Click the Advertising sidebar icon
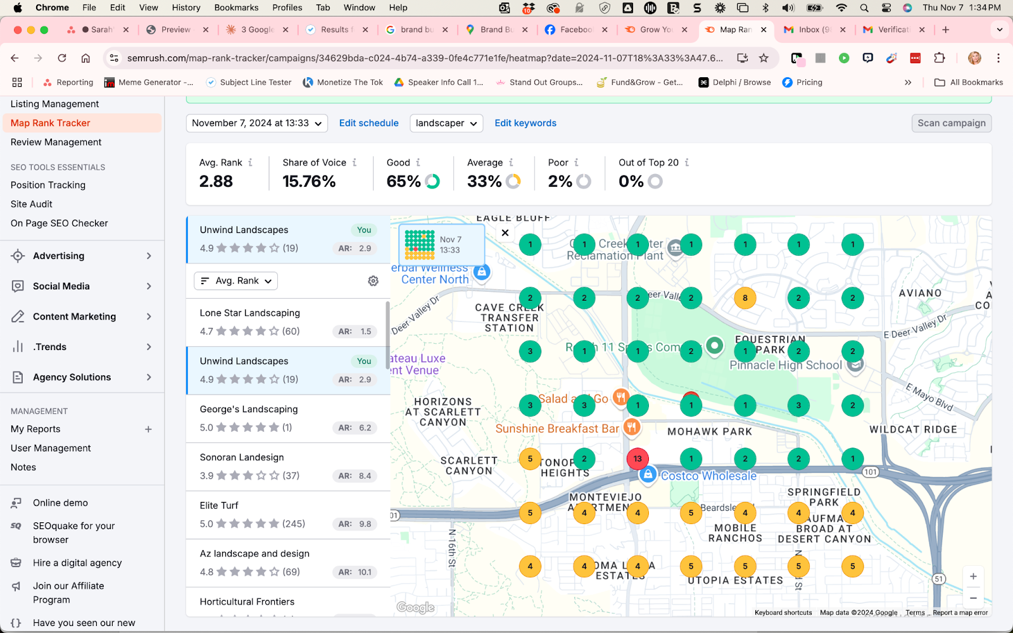Image resolution: width=1013 pixels, height=633 pixels. [x=18, y=256]
